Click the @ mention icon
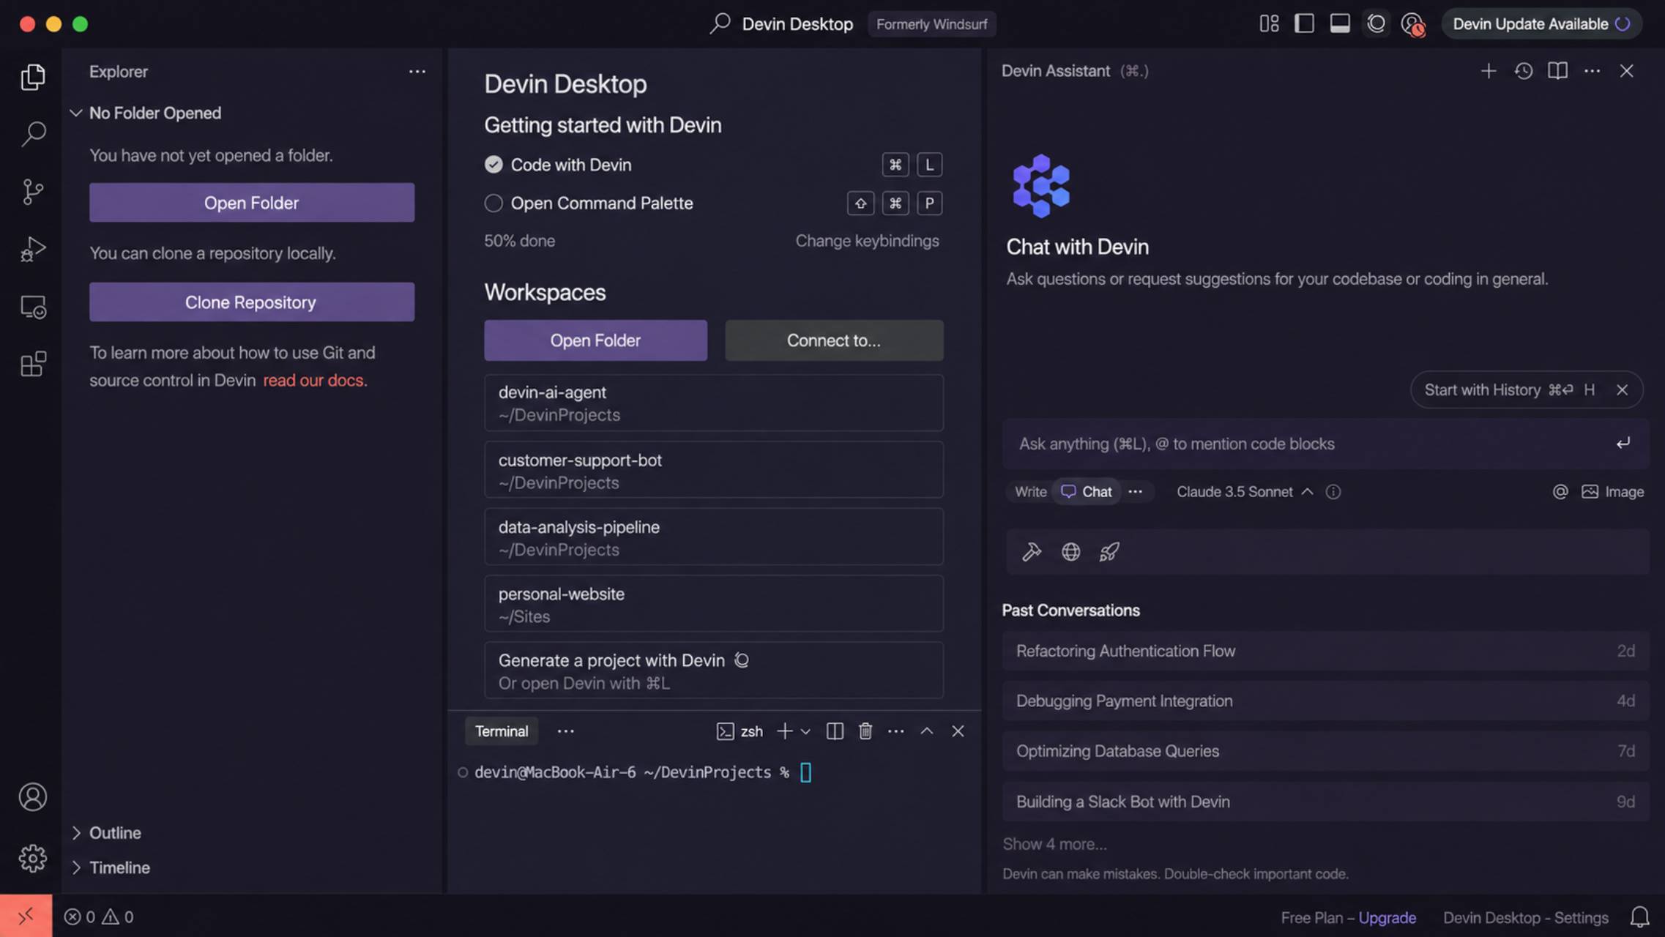The height and width of the screenshot is (937, 1665). 1560,492
